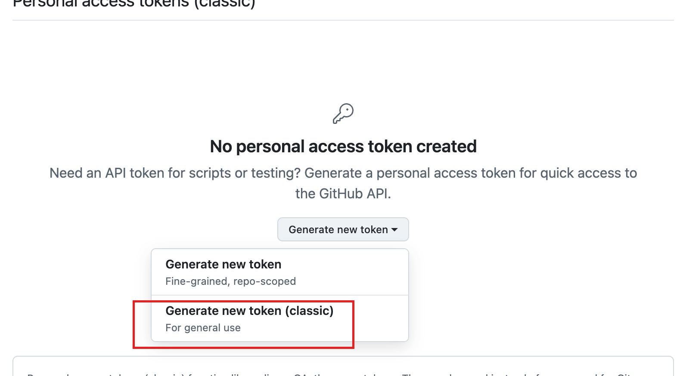Collapse the open token type dropdown menu
The width and height of the screenshot is (683, 376).
(343, 229)
